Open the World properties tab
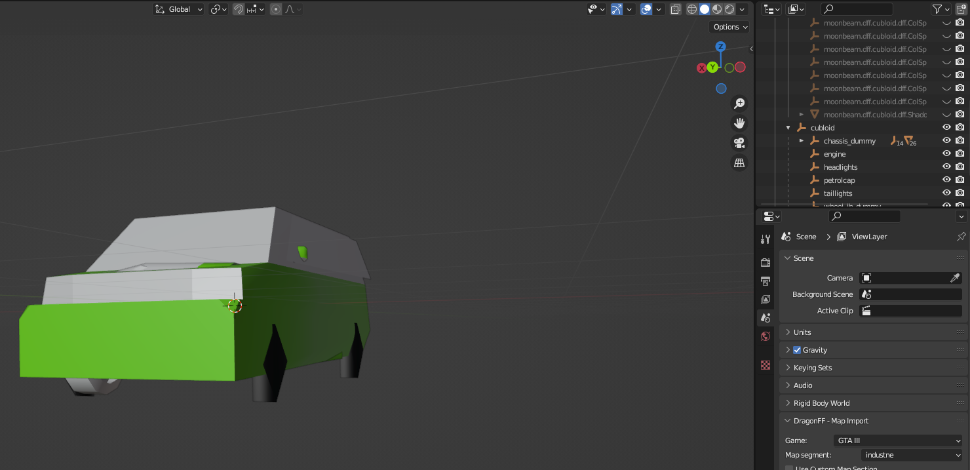This screenshot has height=470, width=970. (765, 336)
